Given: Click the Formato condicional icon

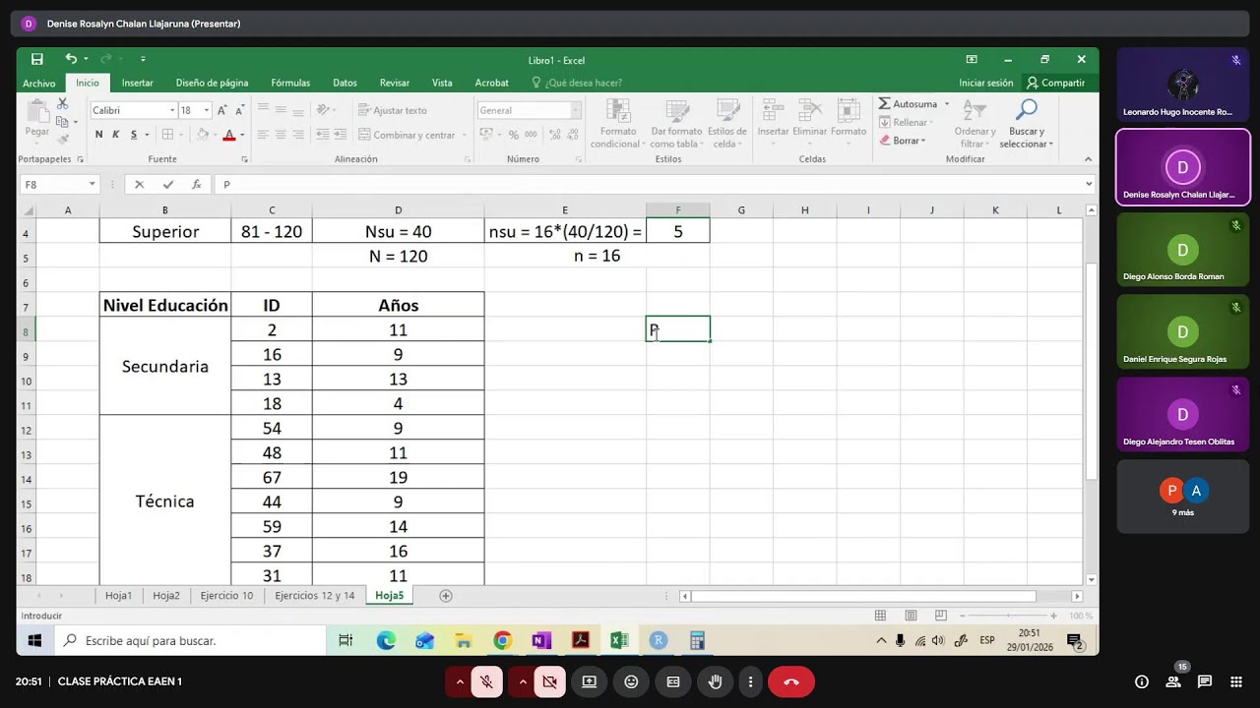Looking at the screenshot, I should click(x=618, y=124).
